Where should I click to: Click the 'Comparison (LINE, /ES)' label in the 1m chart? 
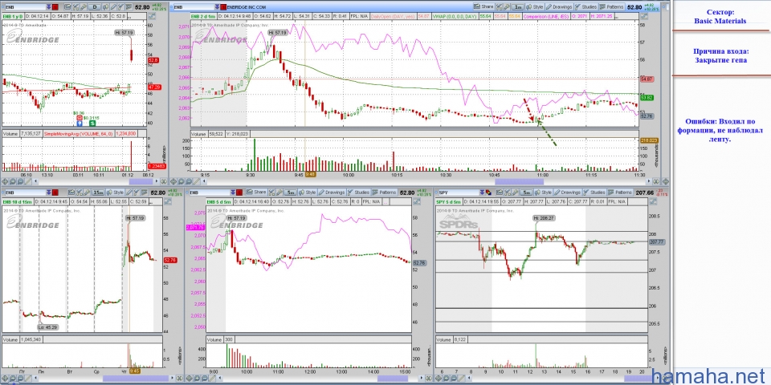pyautogui.click(x=546, y=16)
